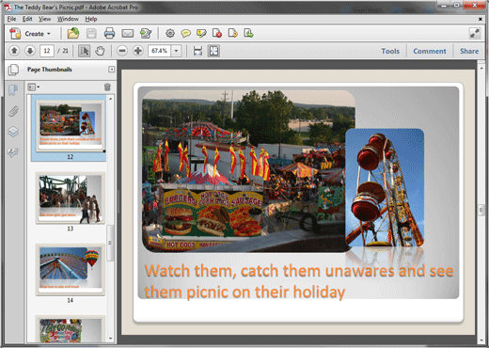The width and height of the screenshot is (489, 348).
Task: Open the Signatures panel
Action: 13,152
